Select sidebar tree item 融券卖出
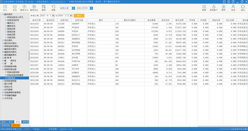 (x=11, y=26)
